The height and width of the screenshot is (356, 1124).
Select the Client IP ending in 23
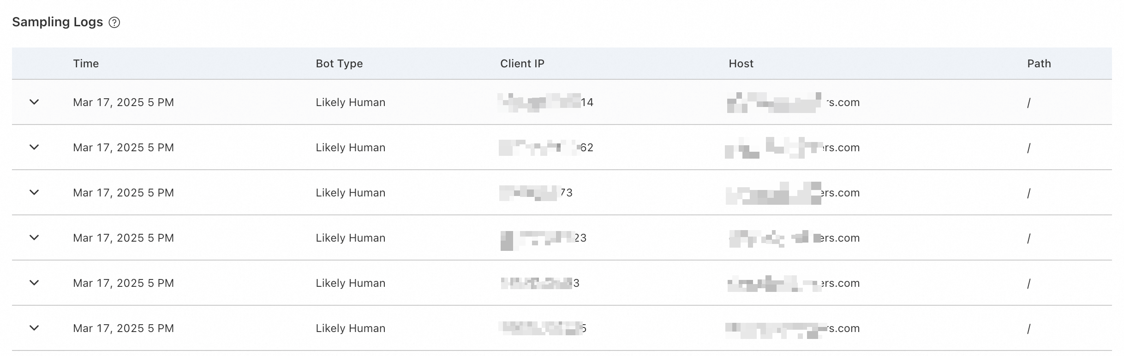pyautogui.click(x=543, y=238)
